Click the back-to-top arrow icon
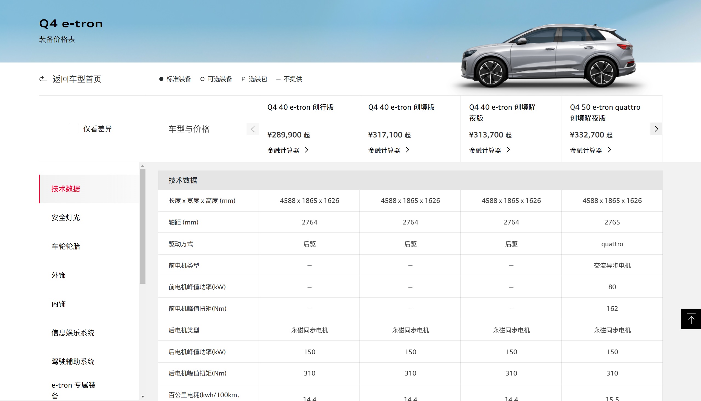The width and height of the screenshot is (701, 401). (x=691, y=319)
